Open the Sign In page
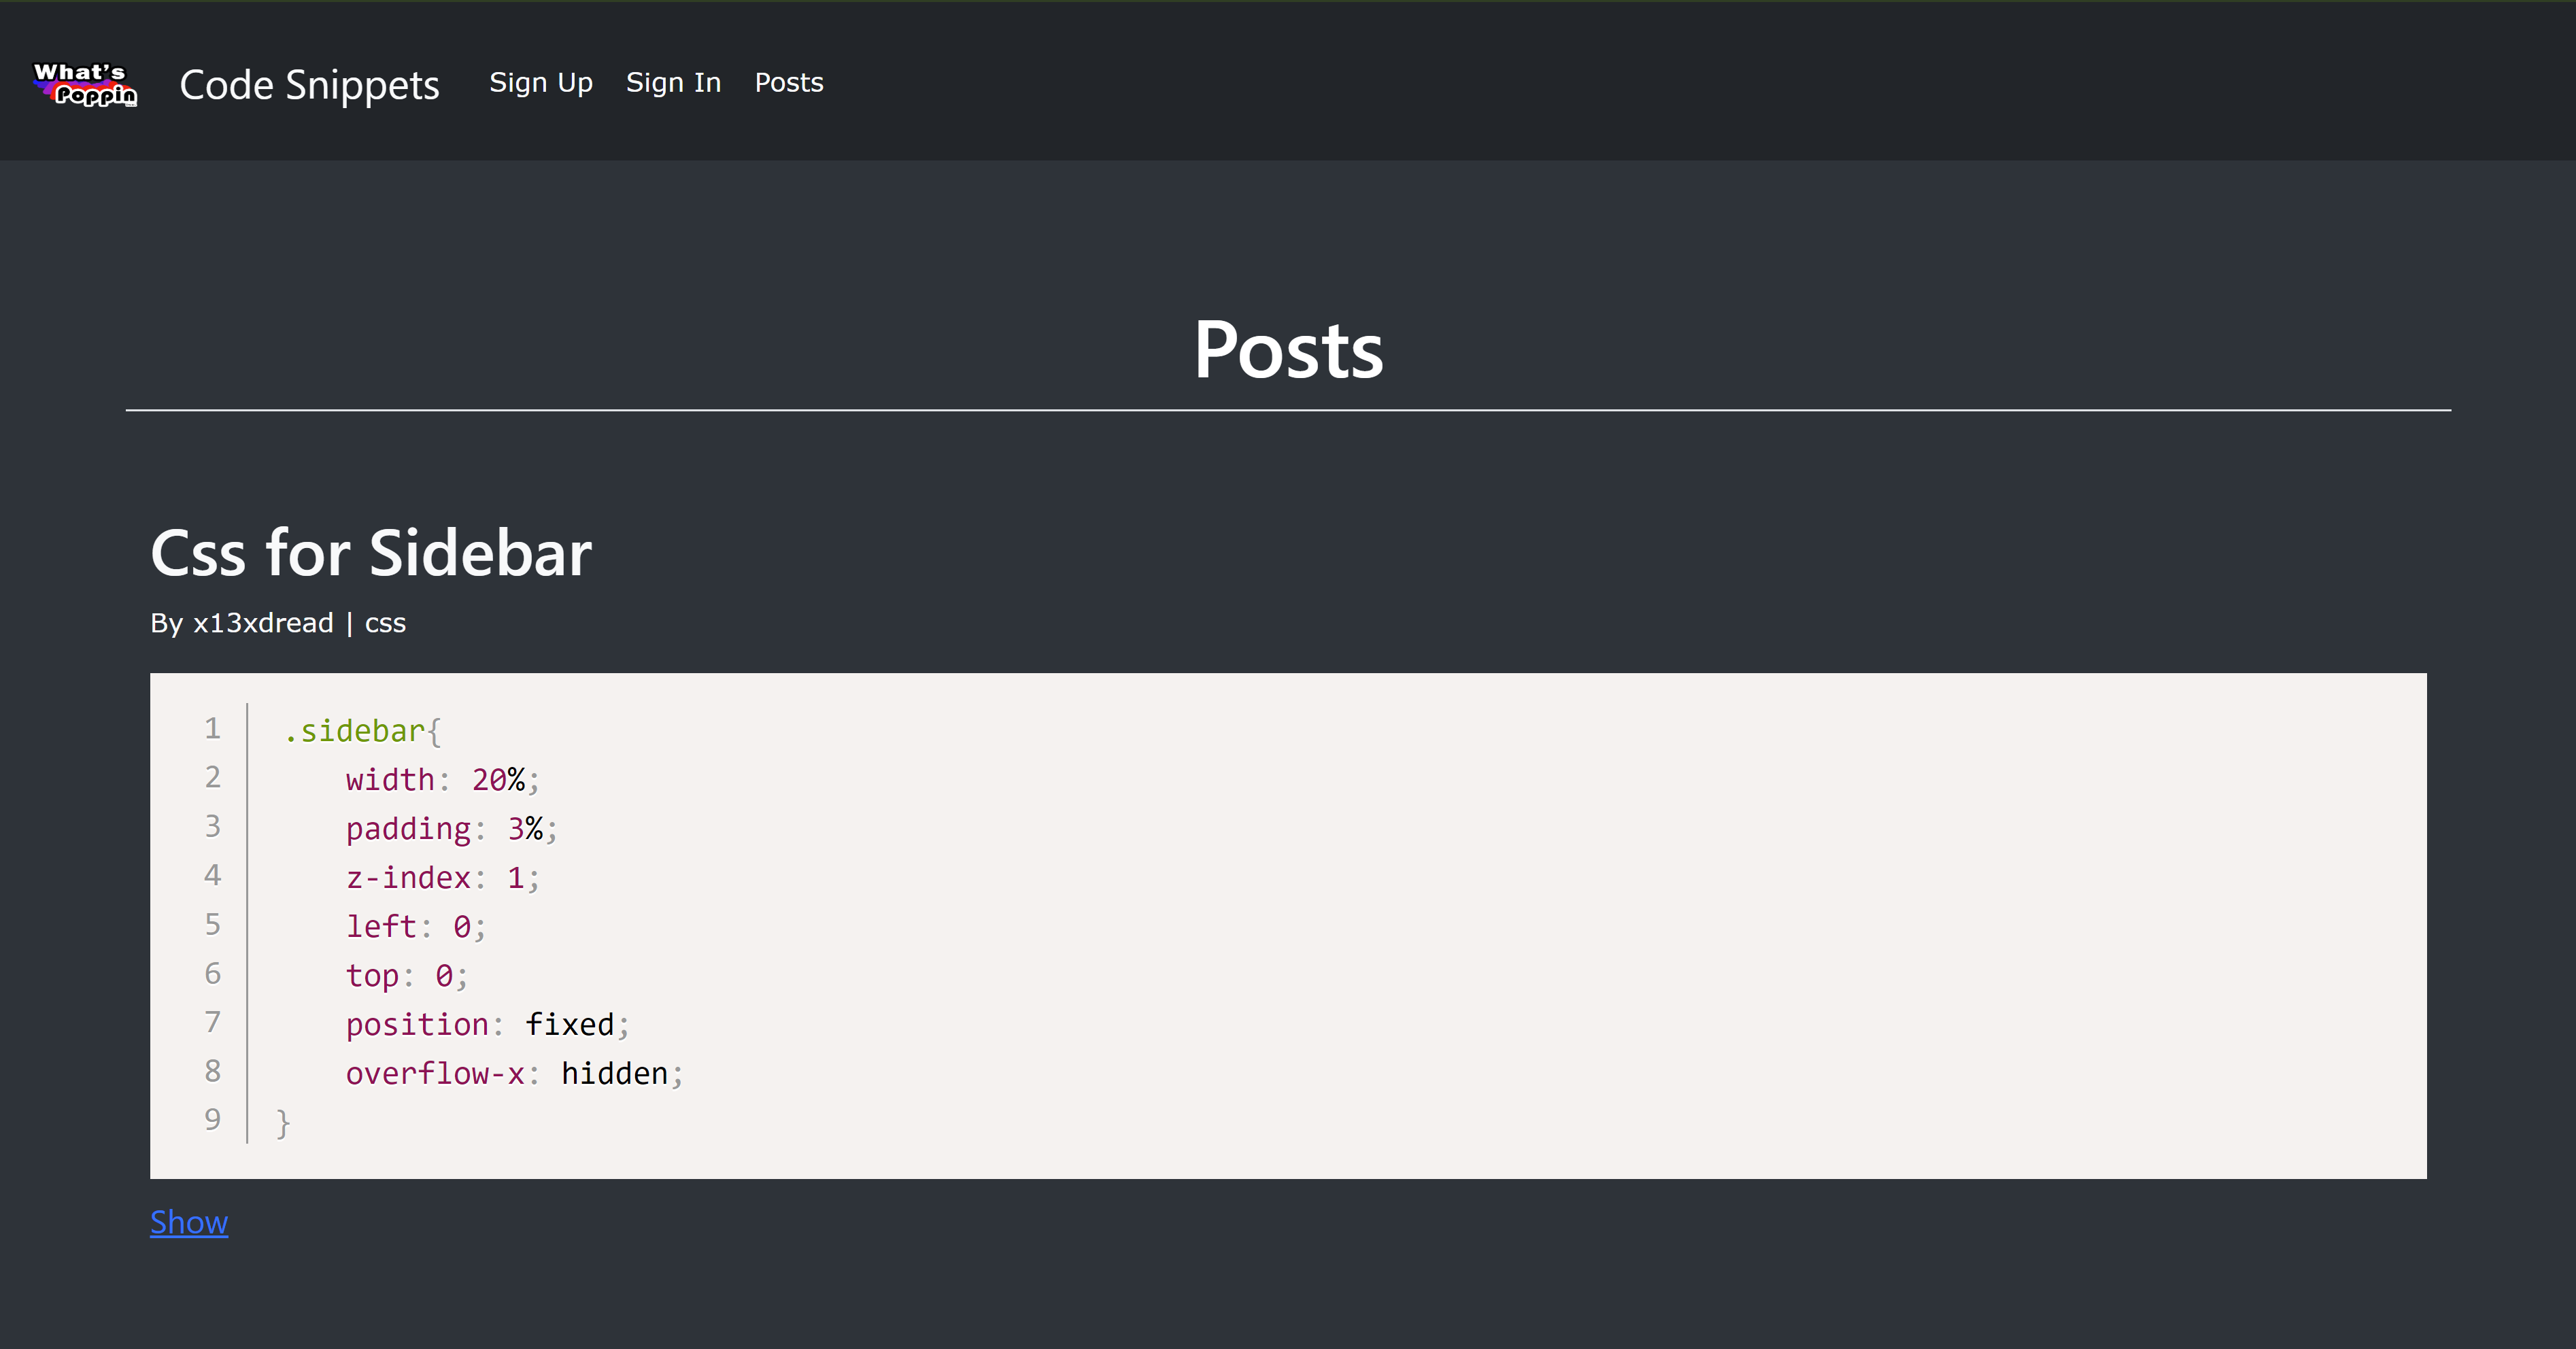 (x=673, y=83)
